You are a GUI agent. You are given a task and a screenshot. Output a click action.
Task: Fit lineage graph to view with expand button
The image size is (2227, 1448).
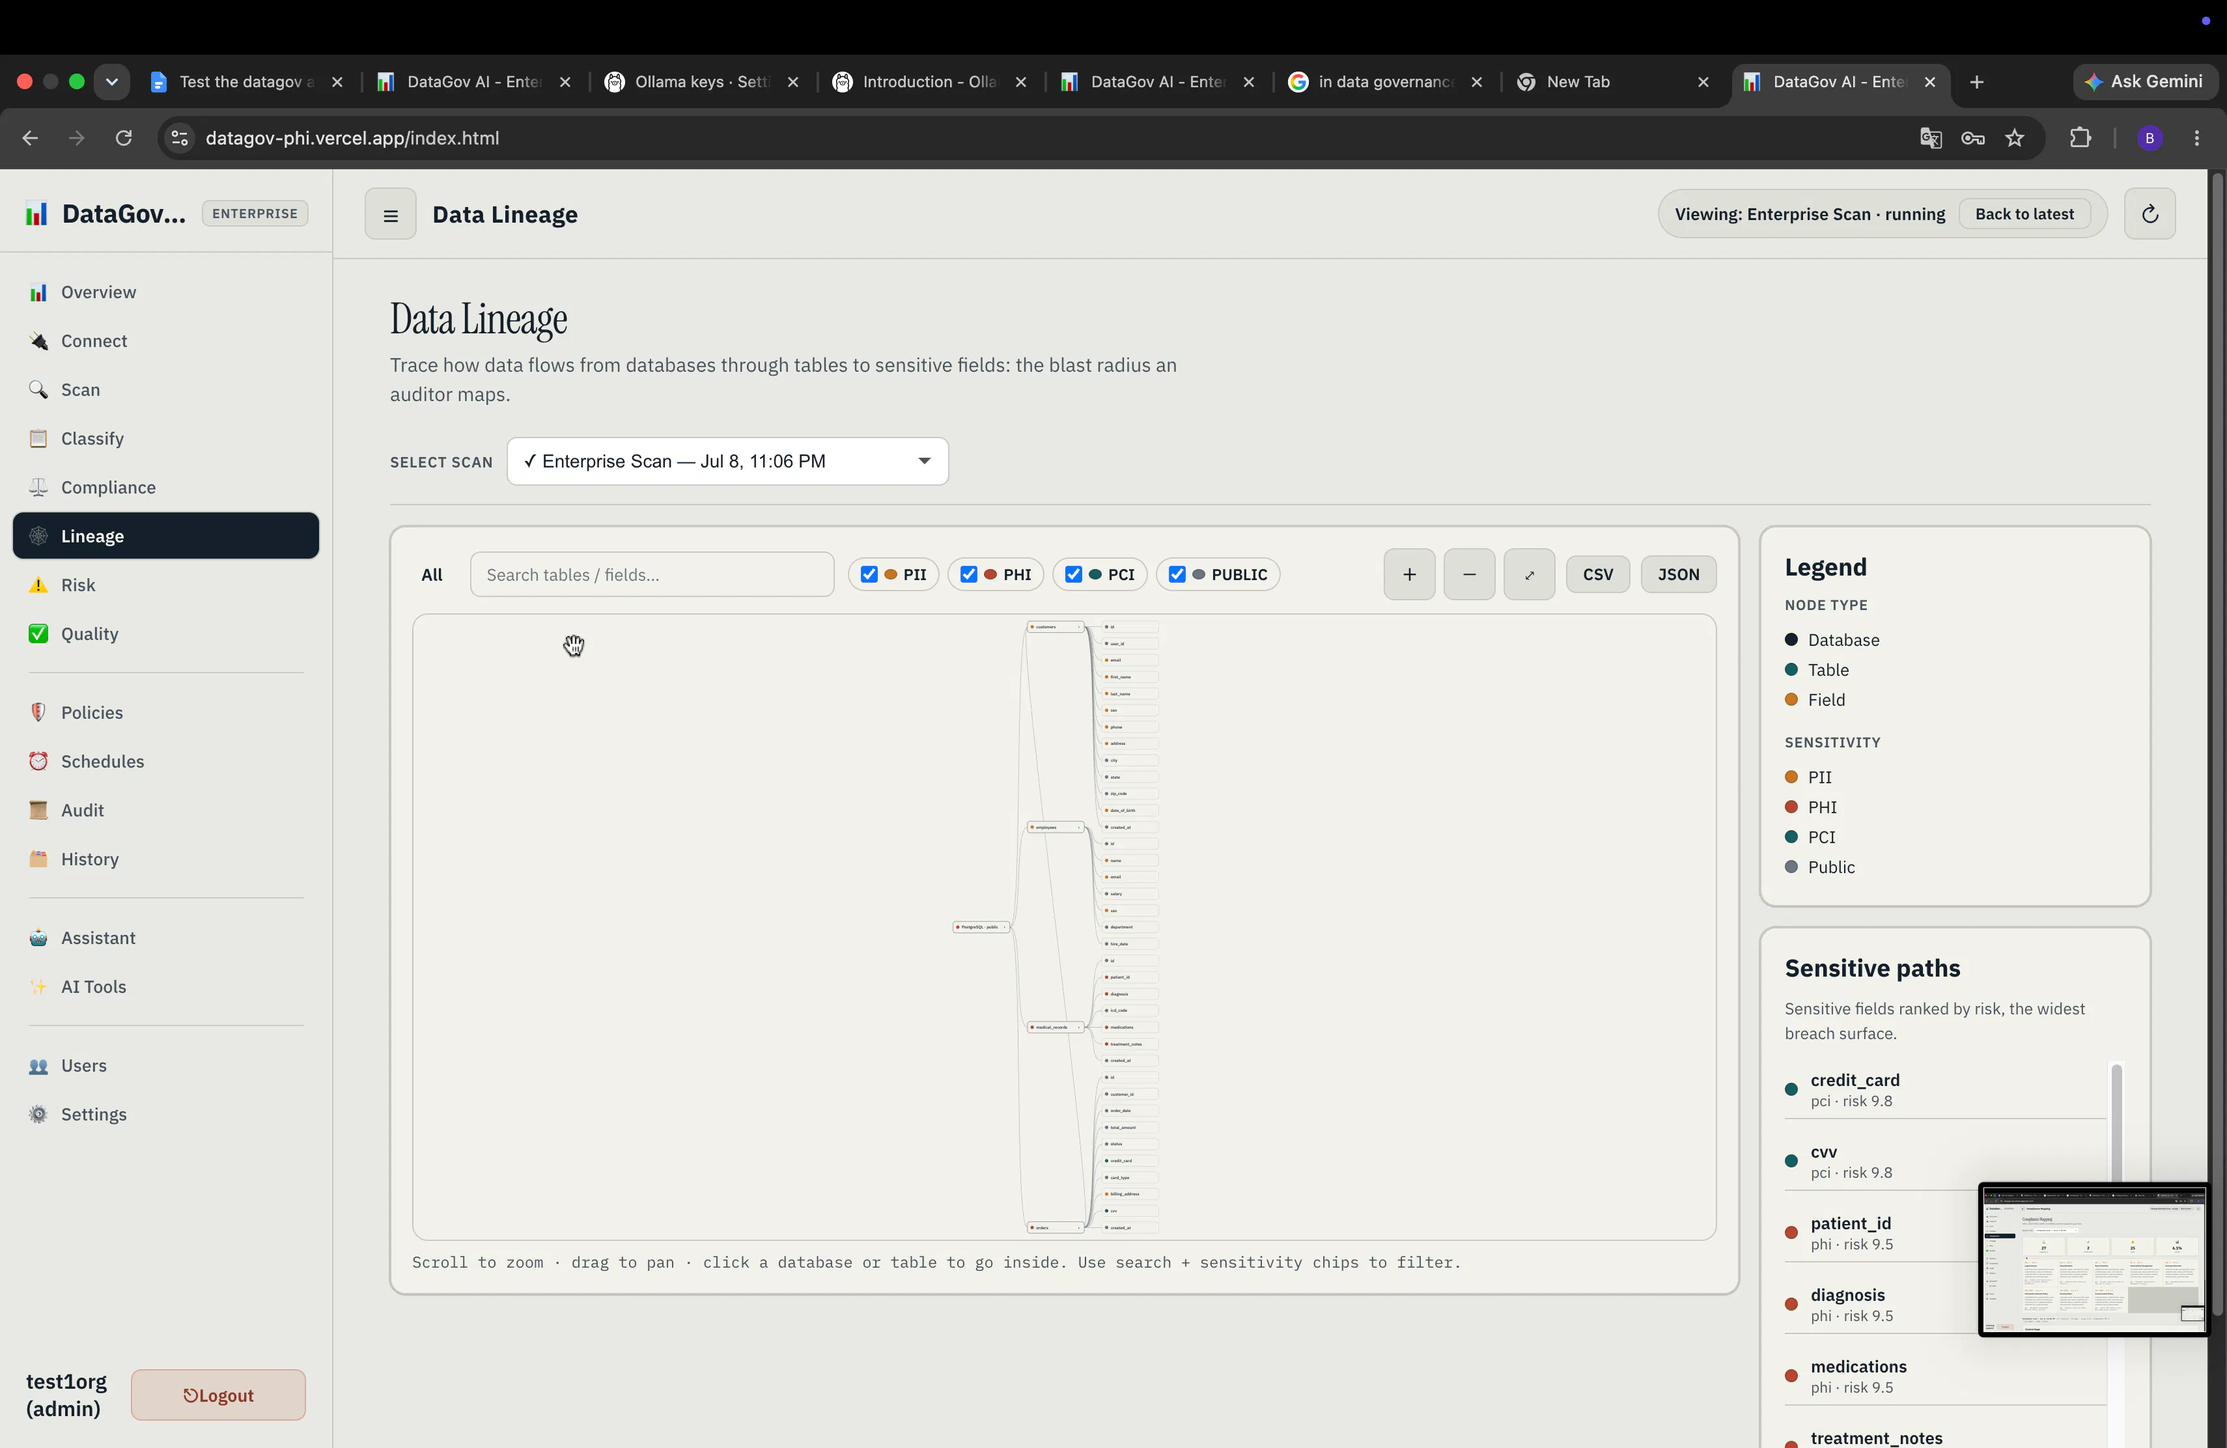click(1529, 574)
